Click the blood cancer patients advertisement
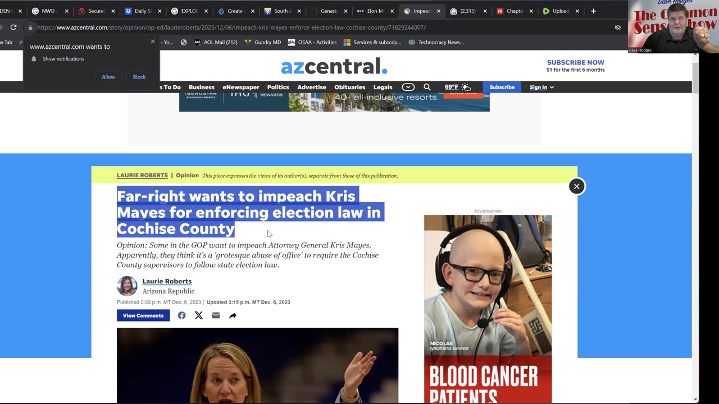 click(488, 309)
